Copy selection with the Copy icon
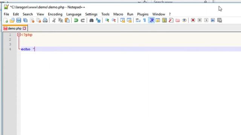The height and width of the screenshot is (135, 241). click(61, 20)
